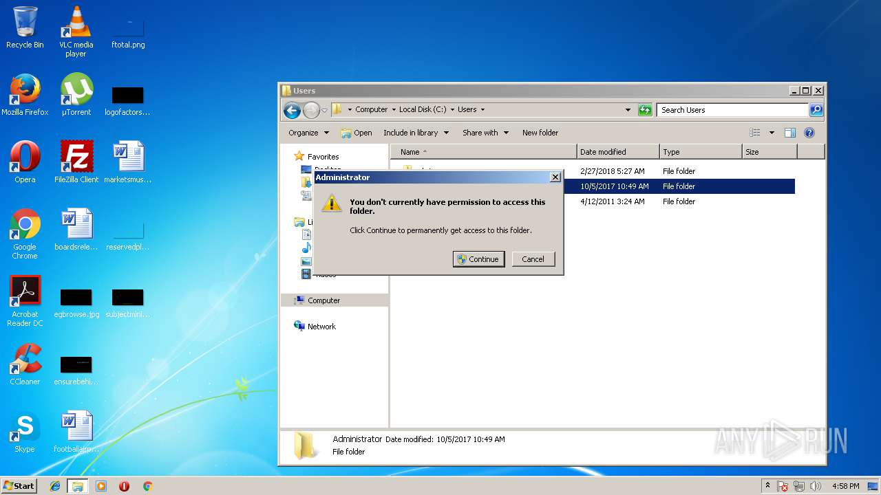
Task: Expand the Users breadcrumb dropdown arrow
Action: (482, 109)
